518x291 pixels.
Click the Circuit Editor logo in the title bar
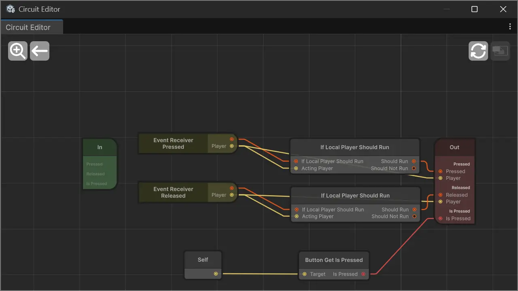tap(10, 8)
